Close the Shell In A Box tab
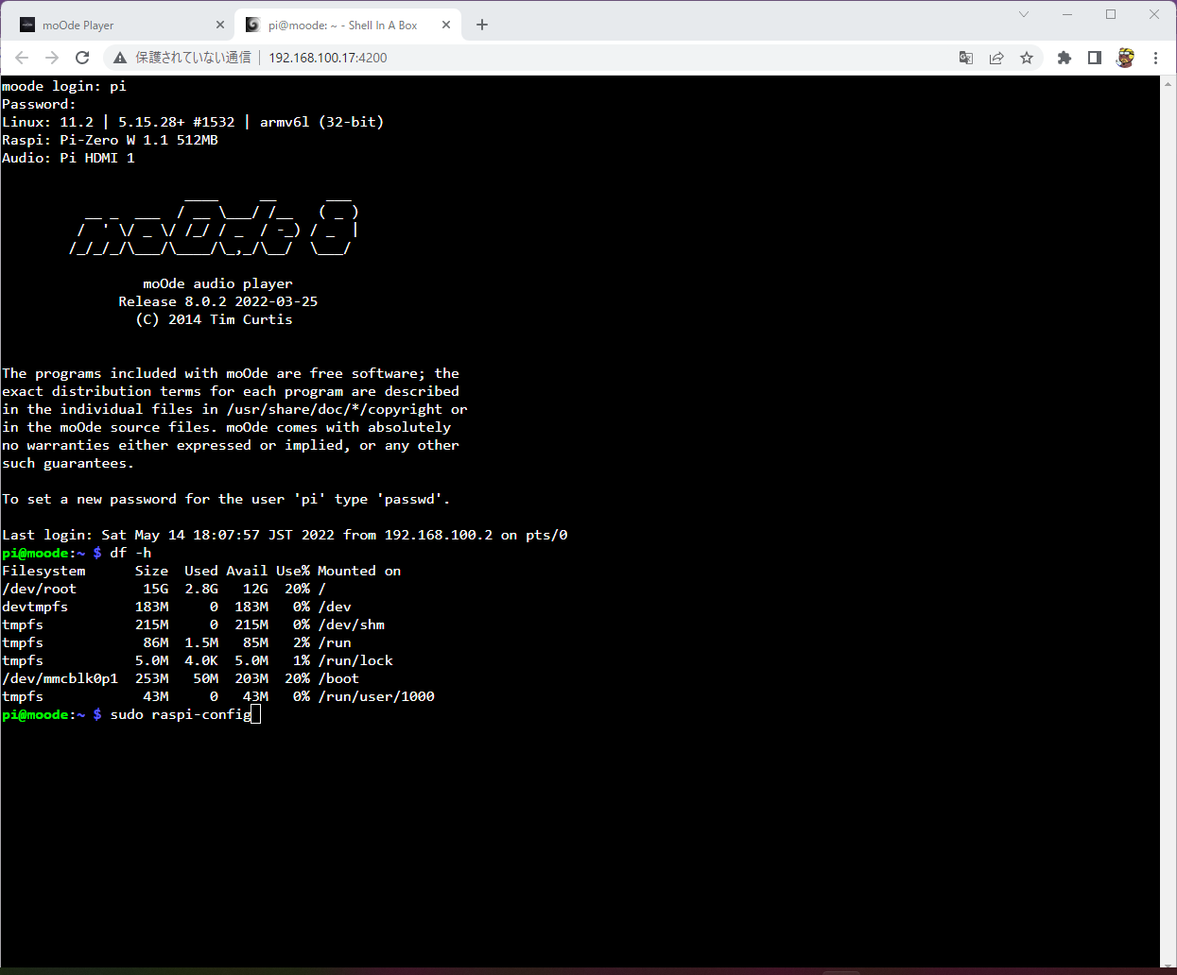 [x=446, y=26]
